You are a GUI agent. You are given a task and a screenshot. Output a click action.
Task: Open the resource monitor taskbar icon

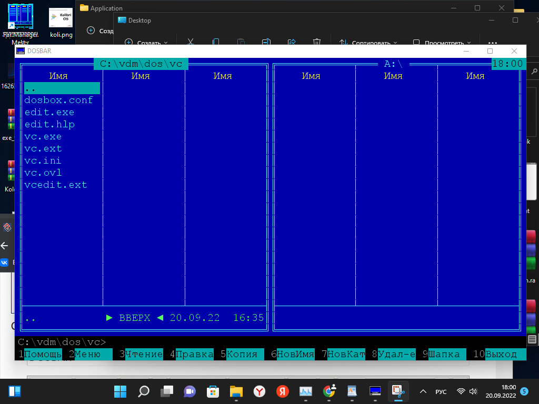tap(306, 391)
